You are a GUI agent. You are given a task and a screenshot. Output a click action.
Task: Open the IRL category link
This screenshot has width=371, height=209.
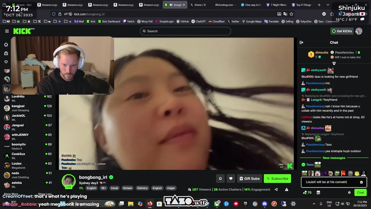81,188
